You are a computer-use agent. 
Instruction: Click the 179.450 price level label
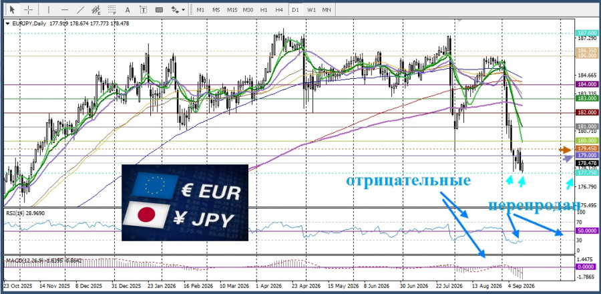tap(587, 148)
